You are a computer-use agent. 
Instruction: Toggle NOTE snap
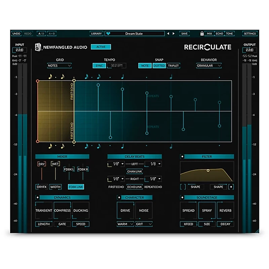[x=145, y=66]
